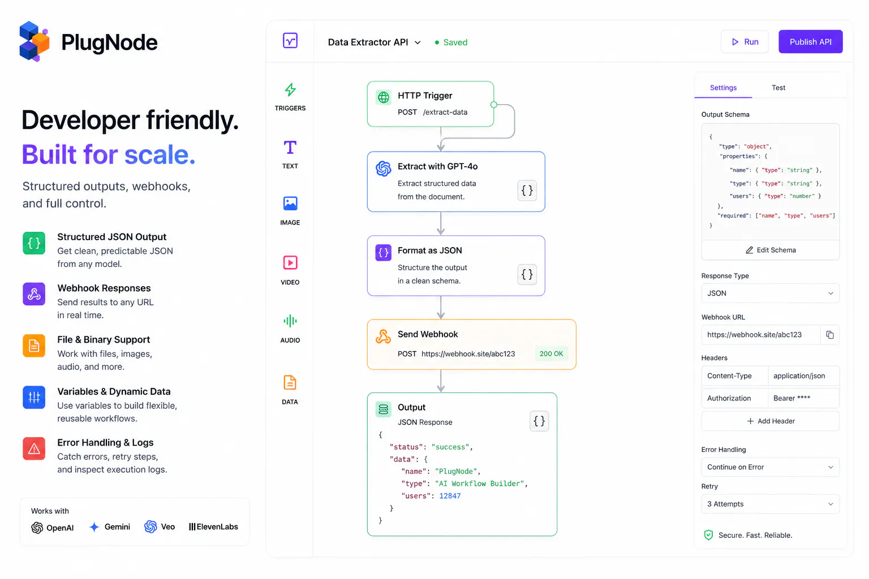Click the PlugNode cube logo
The height and width of the screenshot is (579, 869).
(x=35, y=41)
